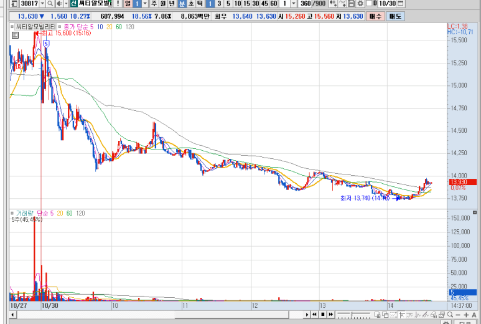This screenshot has height=324, width=481.
Task: Click the fast-forward button in replay controls
Action: (330, 315)
